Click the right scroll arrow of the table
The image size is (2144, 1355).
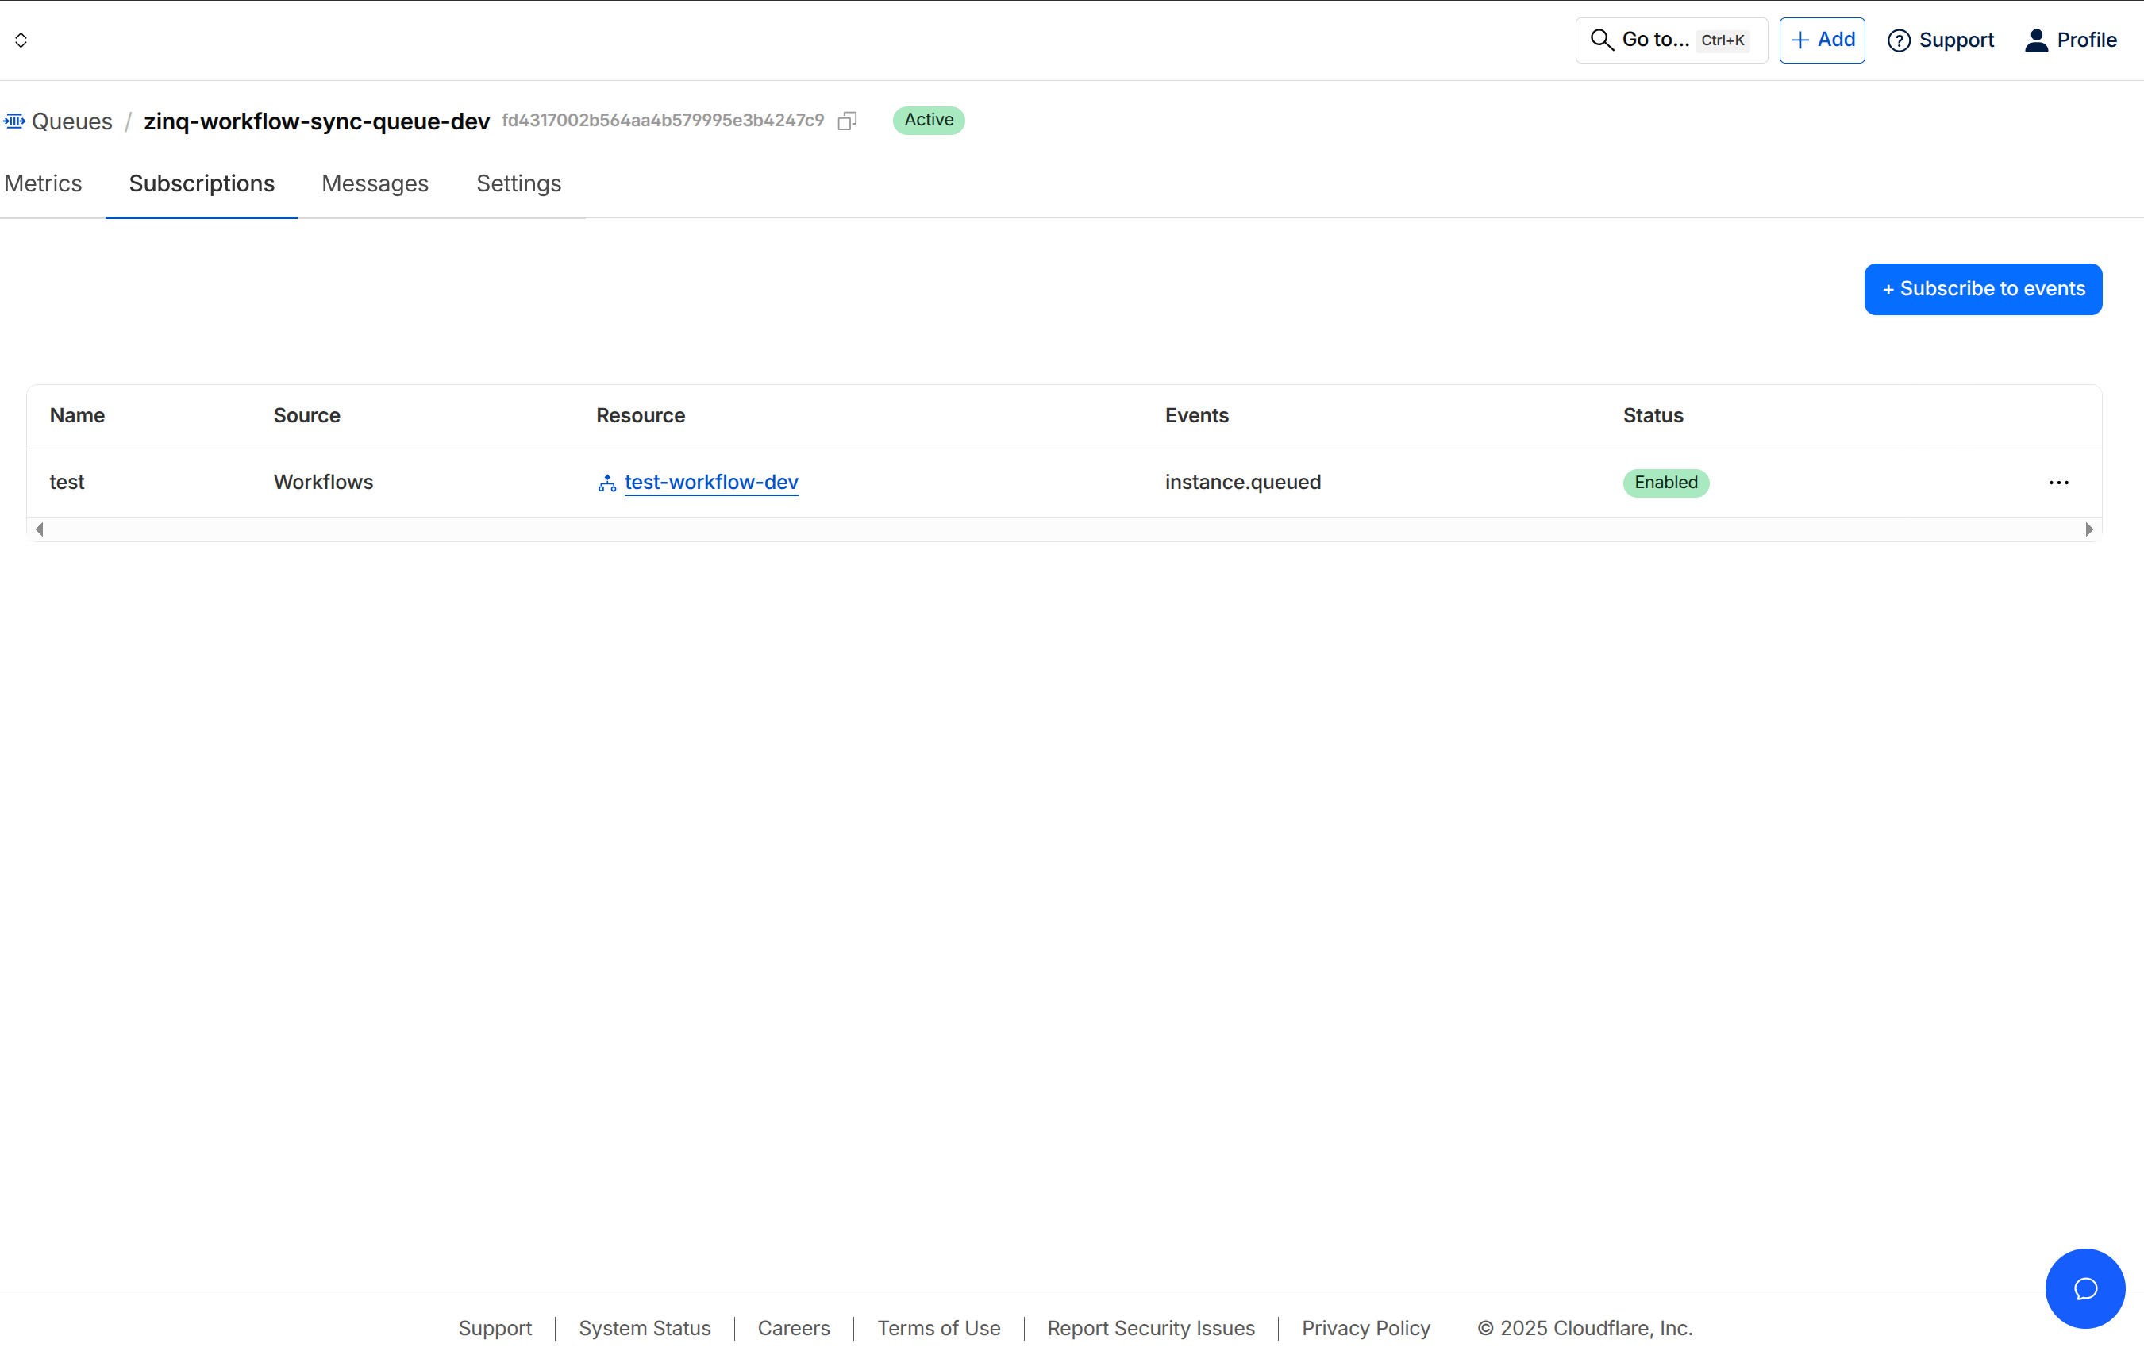pos(2090,529)
